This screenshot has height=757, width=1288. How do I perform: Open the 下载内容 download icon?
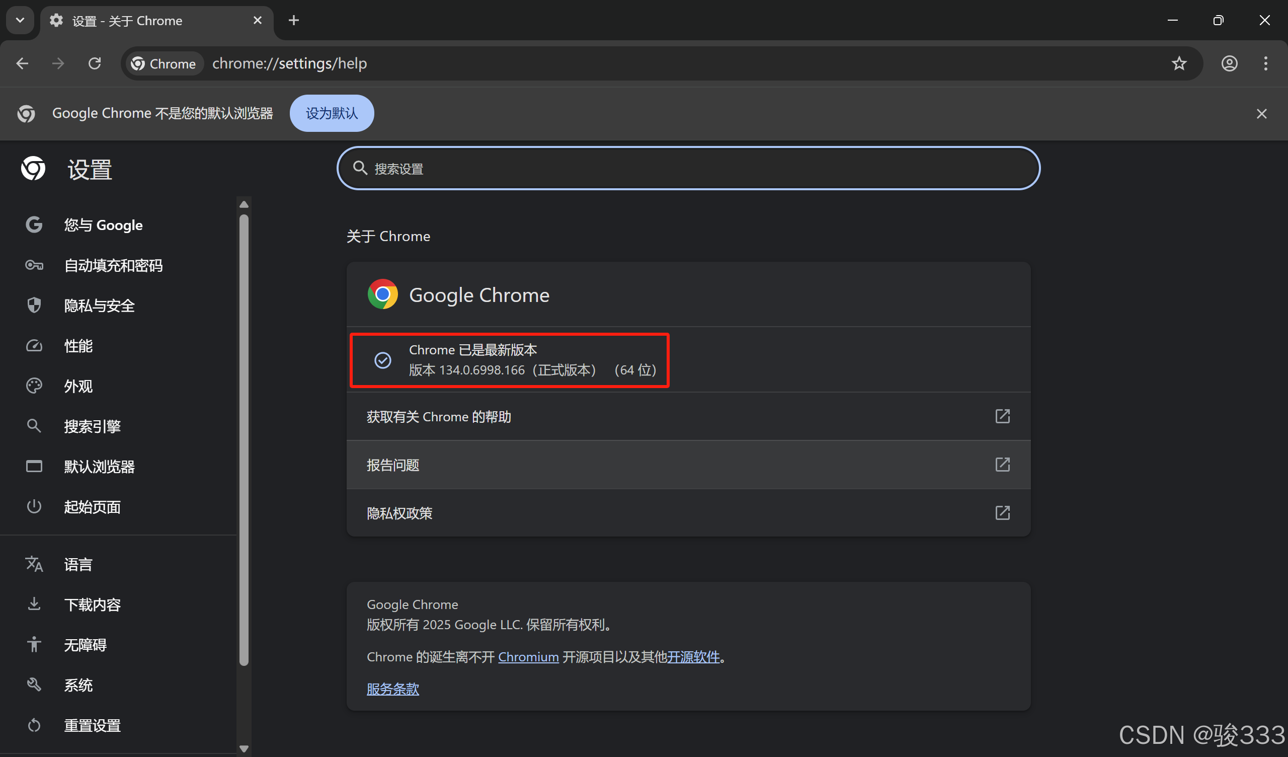pos(34,604)
